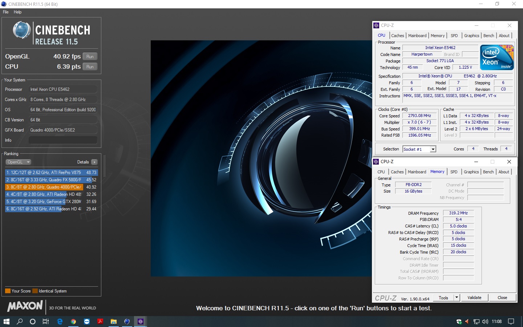Open Graphics tab in top CPU-Z window

pos(471,36)
